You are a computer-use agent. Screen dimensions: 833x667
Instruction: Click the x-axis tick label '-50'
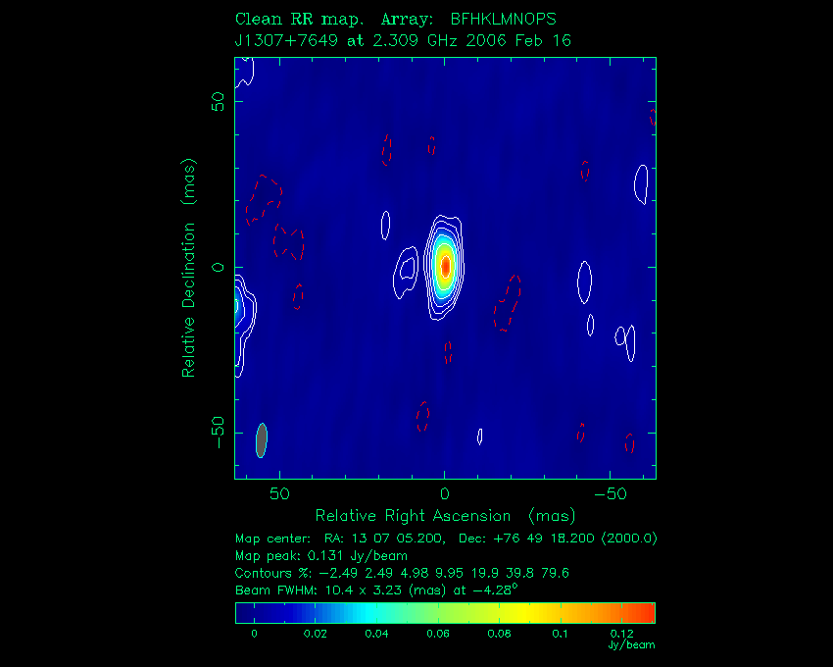[x=611, y=494]
